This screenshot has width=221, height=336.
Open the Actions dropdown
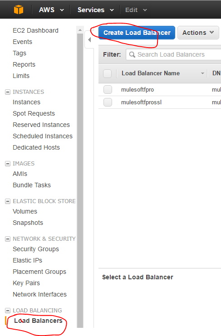point(198,33)
